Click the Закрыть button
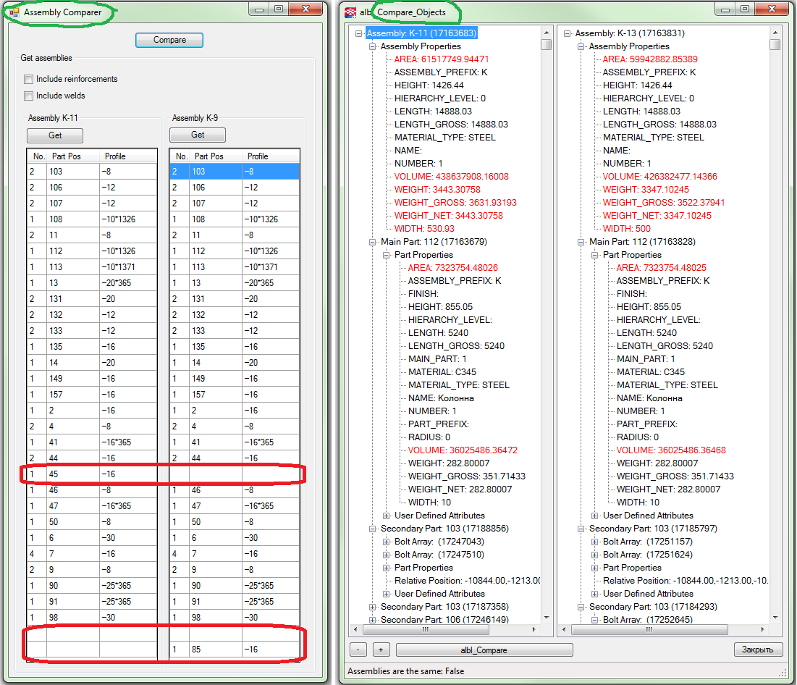The image size is (797, 685). [x=758, y=650]
